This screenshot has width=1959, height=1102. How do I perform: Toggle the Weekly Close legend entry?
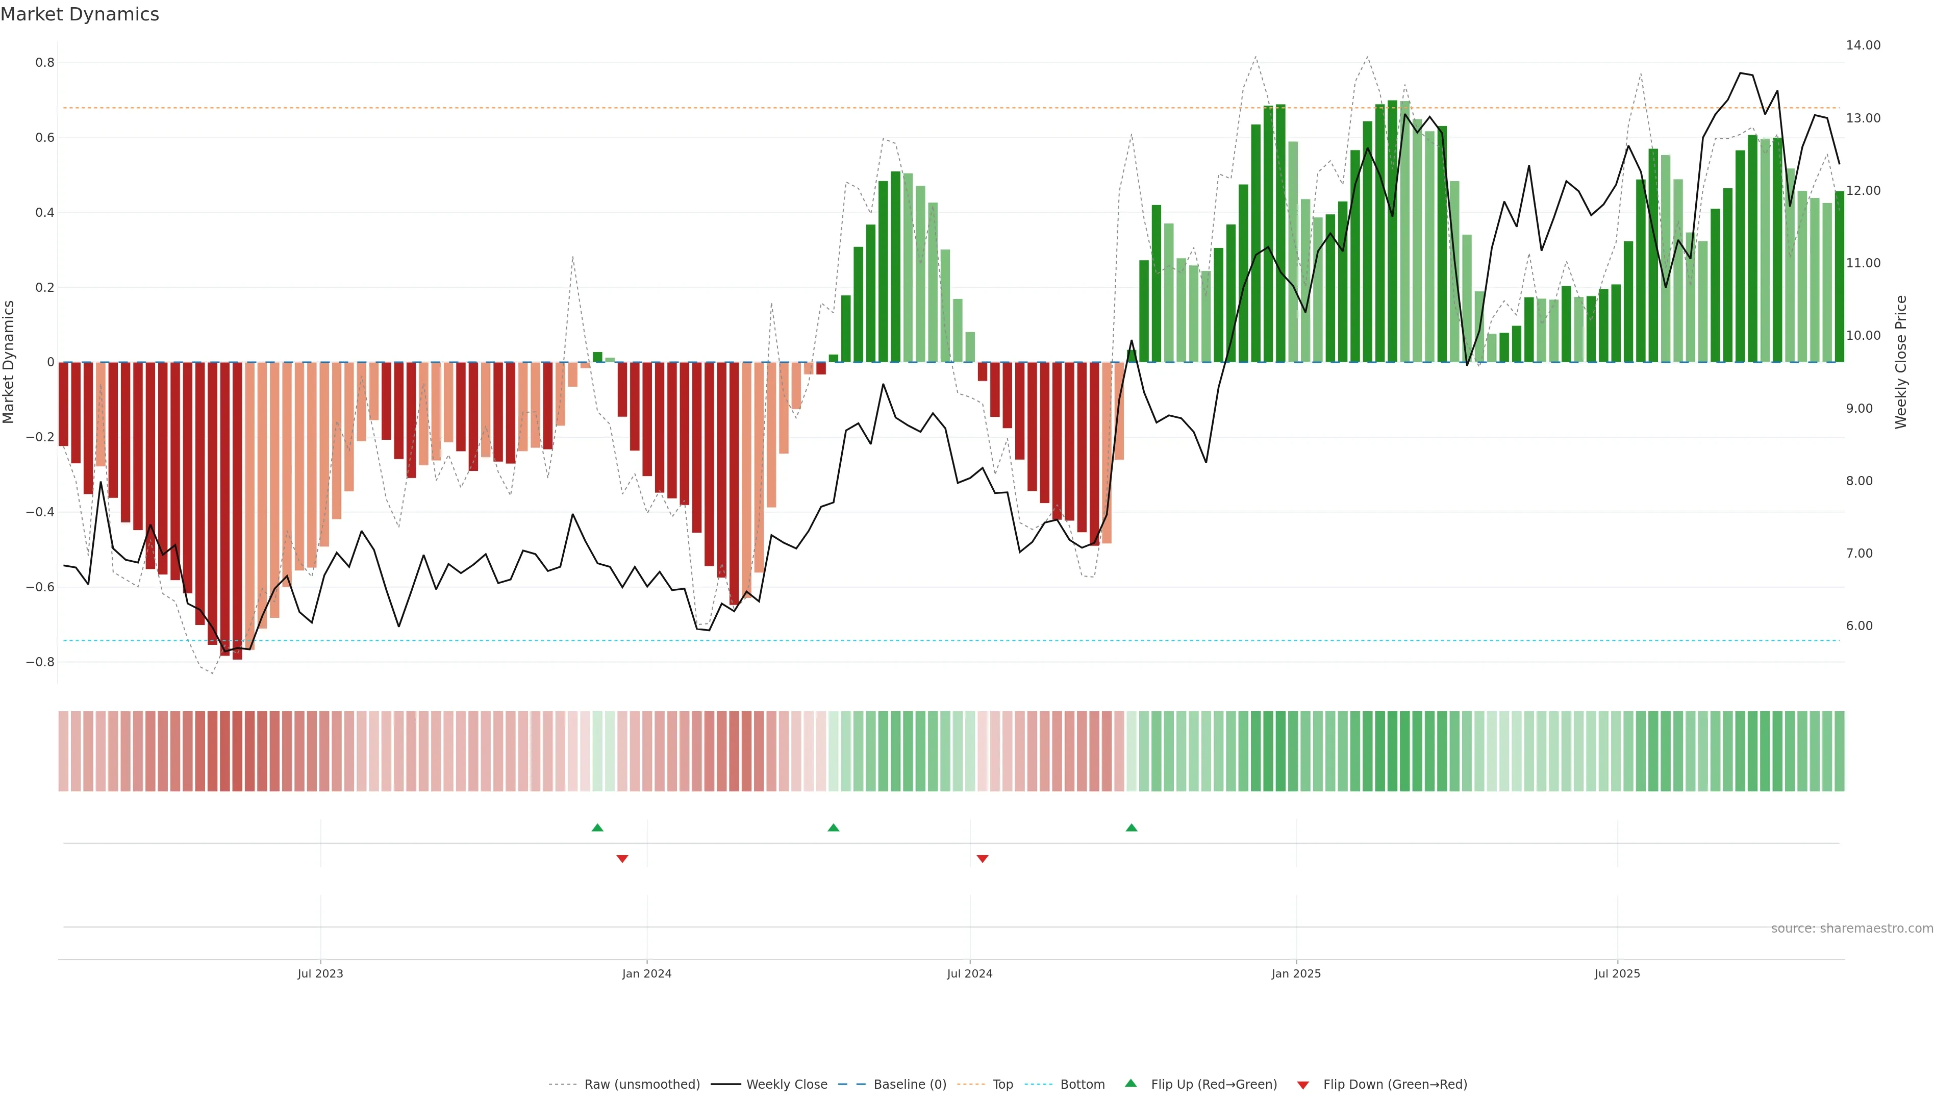(786, 1085)
